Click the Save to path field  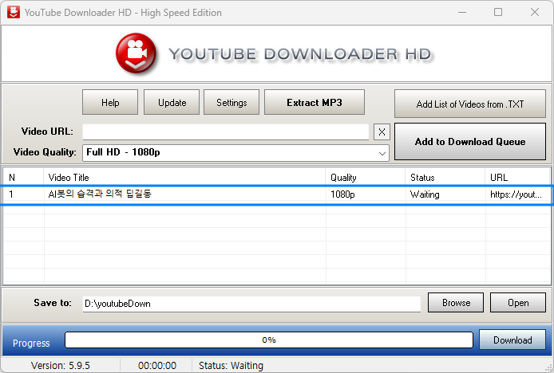pos(251,304)
